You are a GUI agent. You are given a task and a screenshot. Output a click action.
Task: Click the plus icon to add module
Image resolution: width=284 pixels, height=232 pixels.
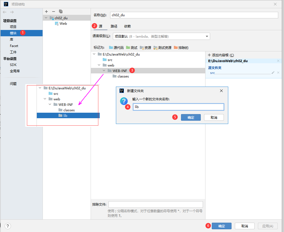click(46, 12)
